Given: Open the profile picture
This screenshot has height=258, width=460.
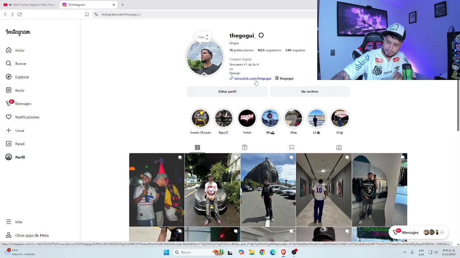Looking at the screenshot, I should (204, 58).
